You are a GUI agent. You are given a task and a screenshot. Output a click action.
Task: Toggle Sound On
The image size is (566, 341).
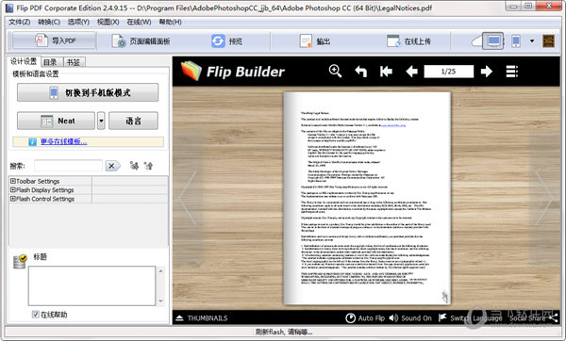(410, 318)
